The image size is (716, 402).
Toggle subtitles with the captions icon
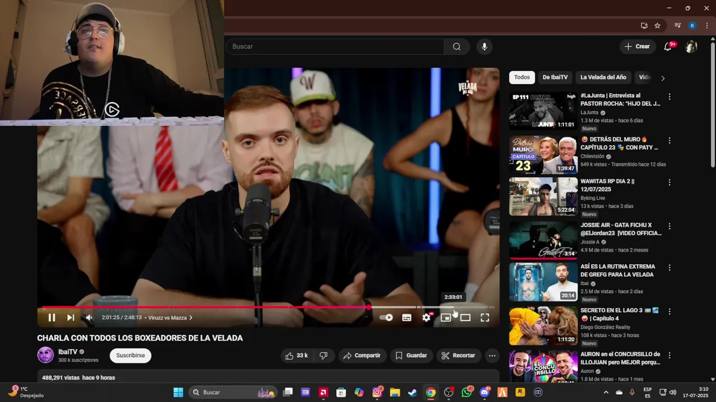click(407, 318)
